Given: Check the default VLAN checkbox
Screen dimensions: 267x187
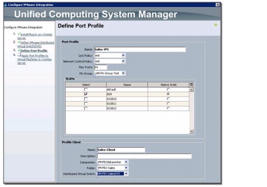Looking at the screenshot, I should 86,90.
